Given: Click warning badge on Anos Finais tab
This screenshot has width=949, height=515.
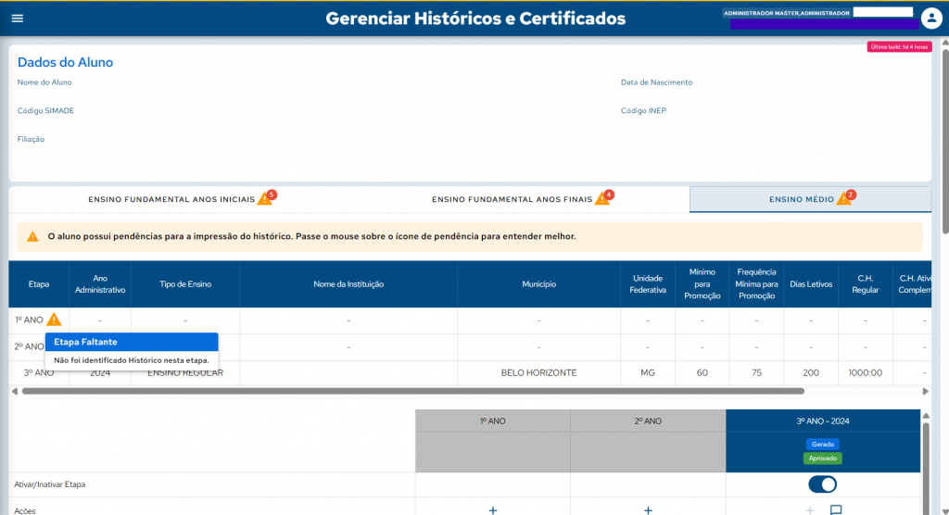Looking at the screenshot, I should click(x=602, y=198).
